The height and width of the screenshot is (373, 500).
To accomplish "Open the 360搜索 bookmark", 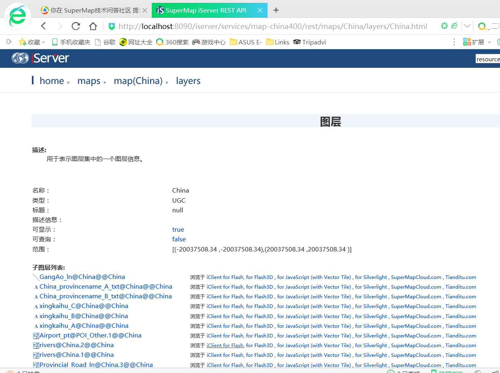I will pos(172,42).
